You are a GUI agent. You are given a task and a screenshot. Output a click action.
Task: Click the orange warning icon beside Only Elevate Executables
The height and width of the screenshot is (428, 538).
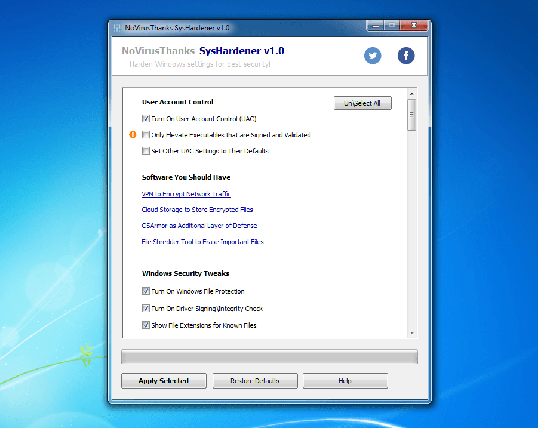point(133,135)
